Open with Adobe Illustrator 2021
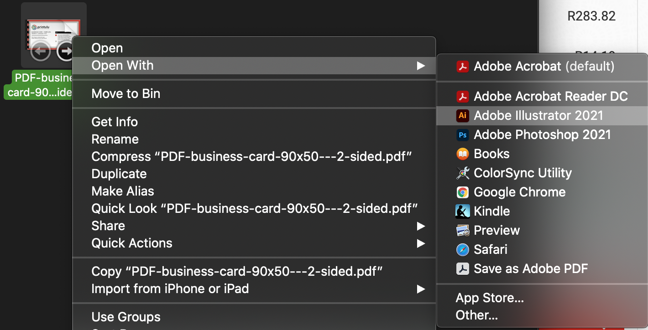648x330 pixels. [x=542, y=116]
